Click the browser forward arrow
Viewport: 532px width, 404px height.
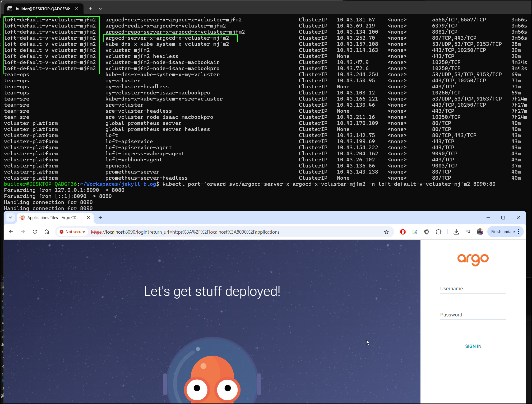coord(23,232)
